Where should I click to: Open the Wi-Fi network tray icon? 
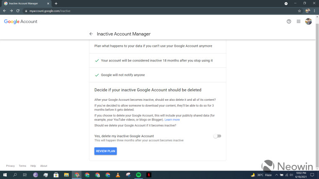click(x=287, y=175)
